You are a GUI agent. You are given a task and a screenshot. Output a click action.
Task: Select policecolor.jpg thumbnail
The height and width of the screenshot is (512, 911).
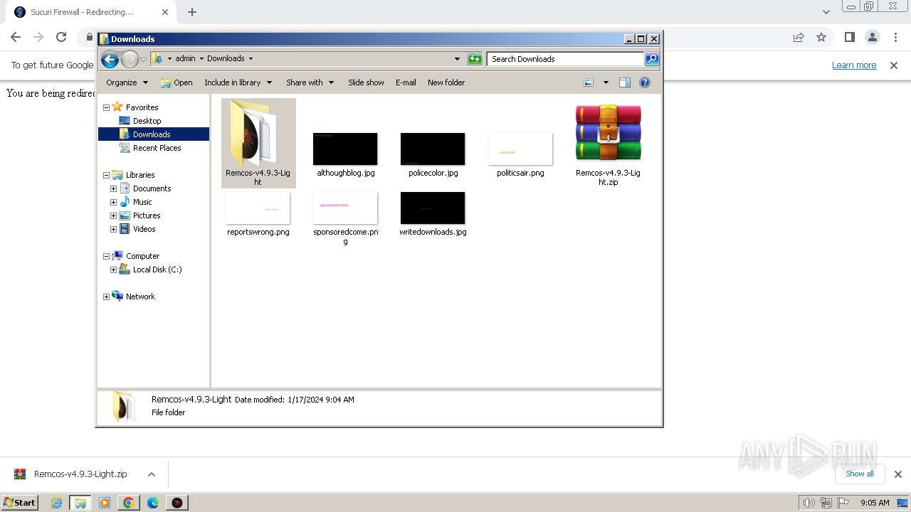[433, 149]
